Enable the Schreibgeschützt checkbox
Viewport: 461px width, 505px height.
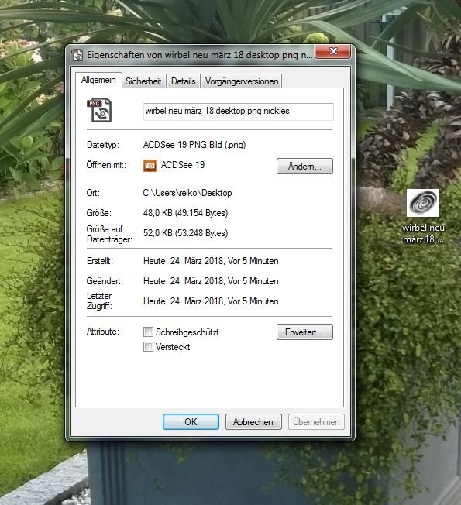[x=148, y=332]
